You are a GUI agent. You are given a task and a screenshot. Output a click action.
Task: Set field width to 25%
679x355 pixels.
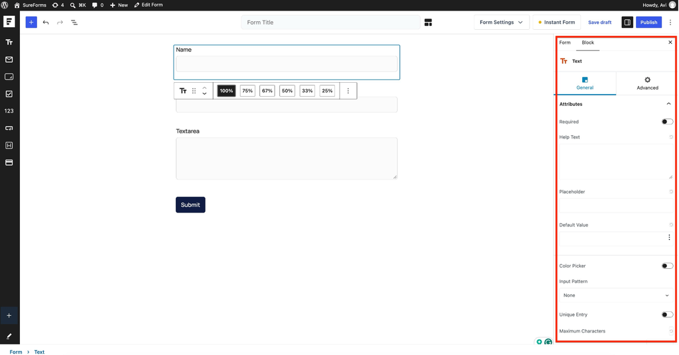point(327,91)
